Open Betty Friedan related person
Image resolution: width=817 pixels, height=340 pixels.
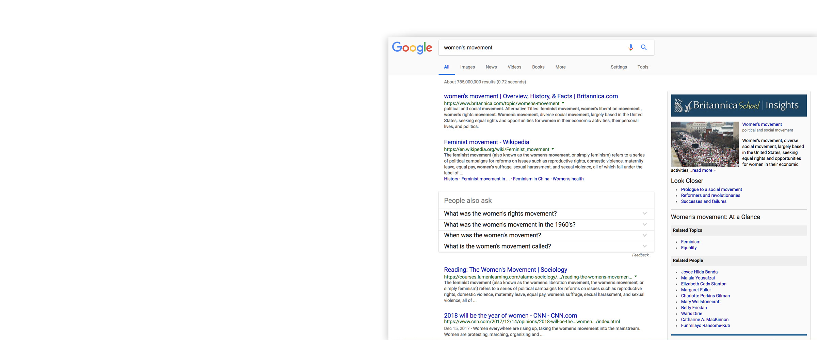tap(694, 308)
